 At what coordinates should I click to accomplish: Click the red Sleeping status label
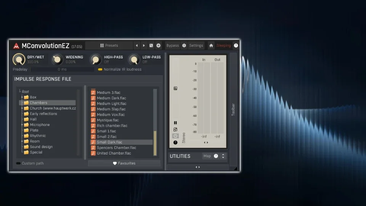[223, 45]
